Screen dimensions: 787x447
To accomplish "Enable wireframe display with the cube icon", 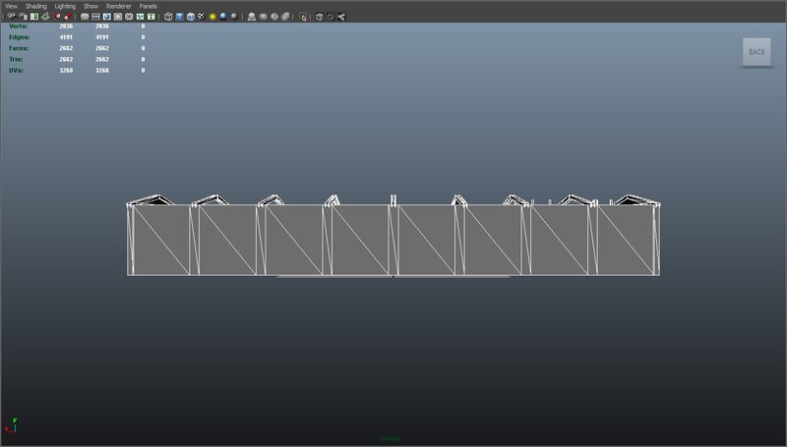I will [x=168, y=17].
